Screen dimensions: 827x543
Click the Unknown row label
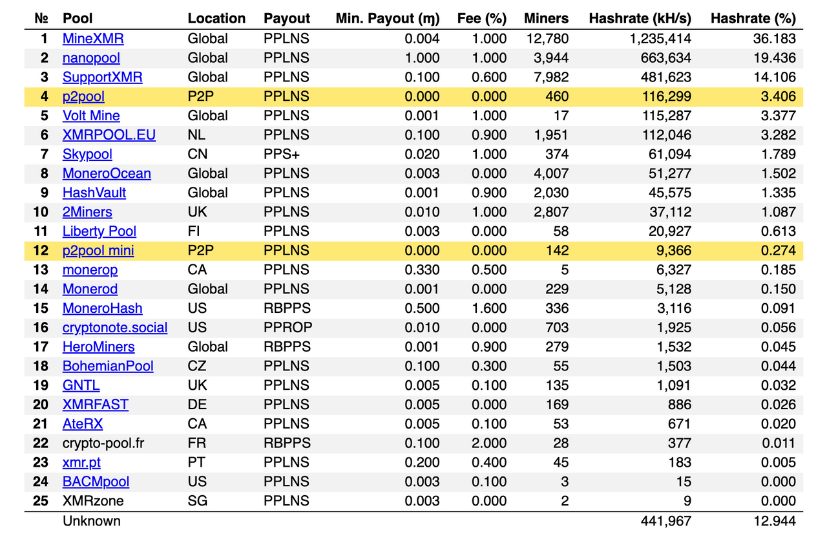(91, 521)
